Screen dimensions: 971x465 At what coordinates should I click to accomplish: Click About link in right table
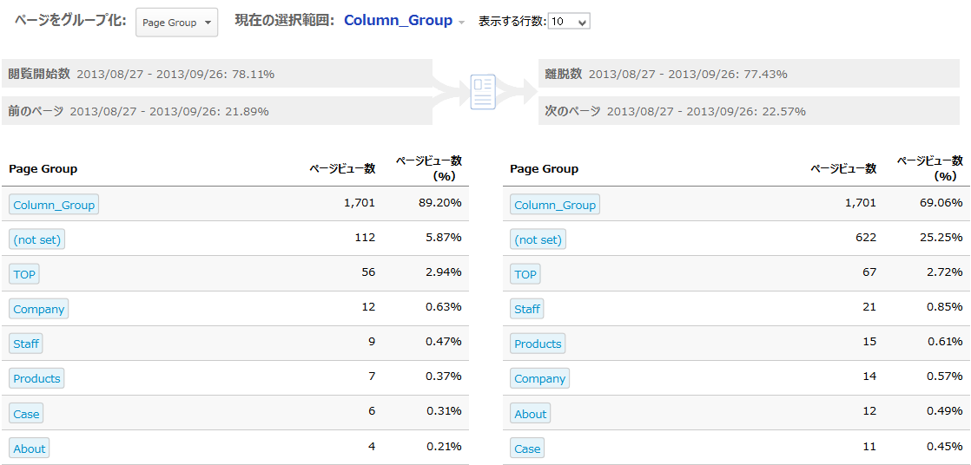[531, 414]
